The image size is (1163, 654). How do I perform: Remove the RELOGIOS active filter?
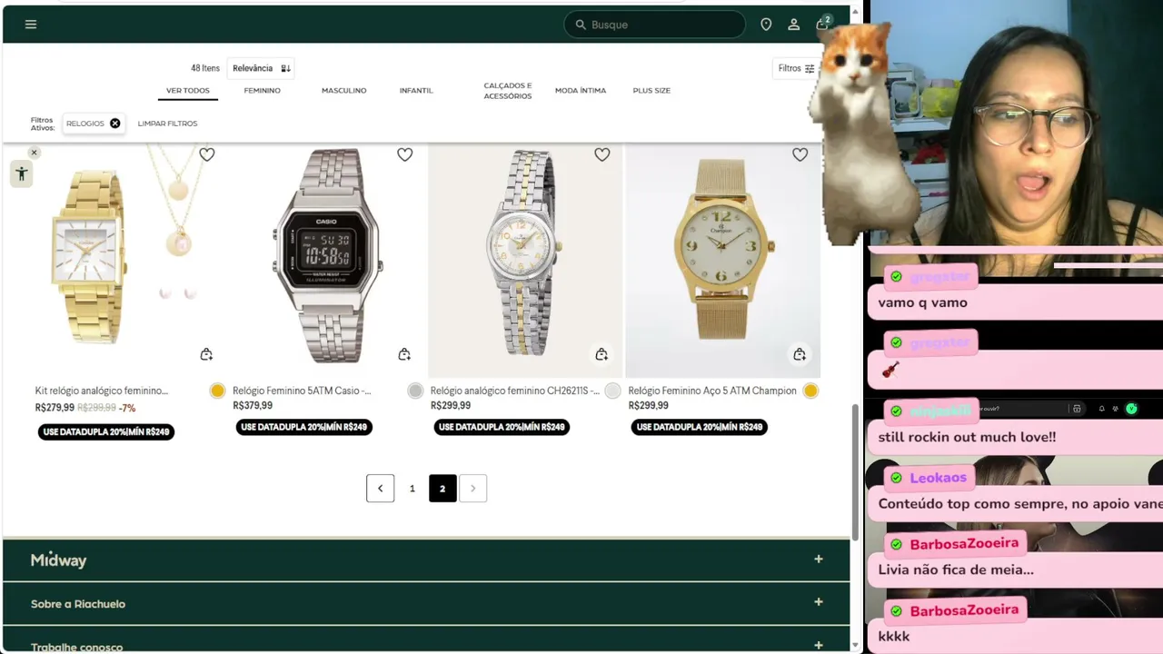[x=114, y=124]
